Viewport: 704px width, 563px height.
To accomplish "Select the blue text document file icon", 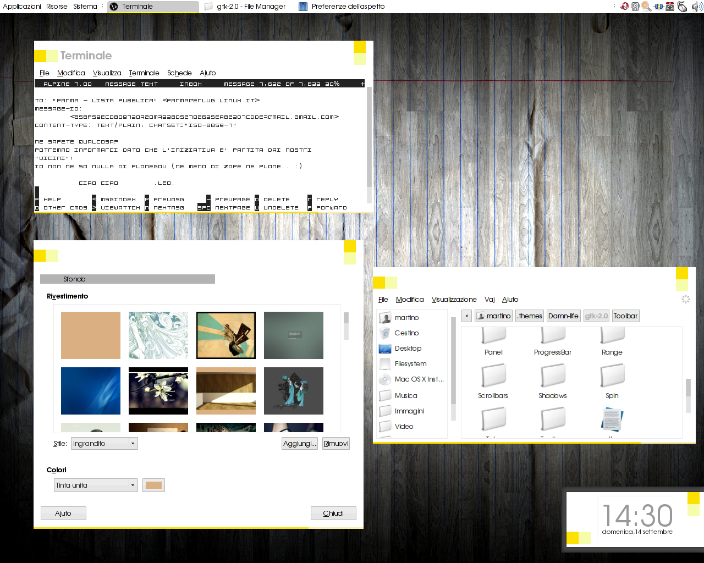I will pyautogui.click(x=612, y=420).
